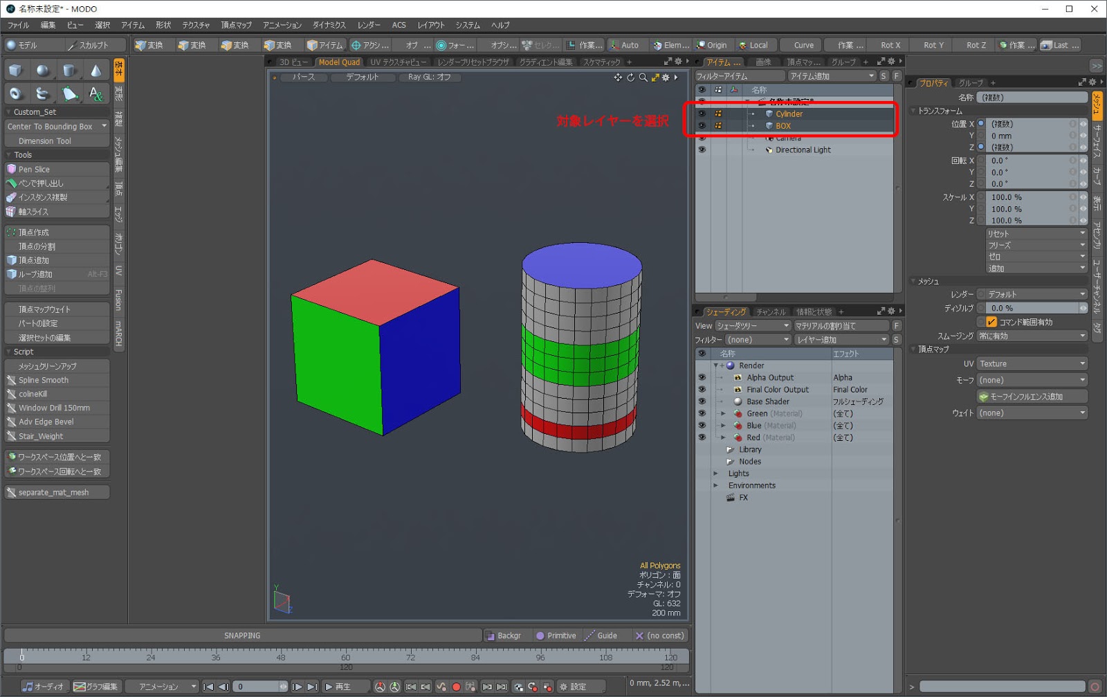
Task: Click the viewport pan (move) icon
Action: [x=618, y=78]
